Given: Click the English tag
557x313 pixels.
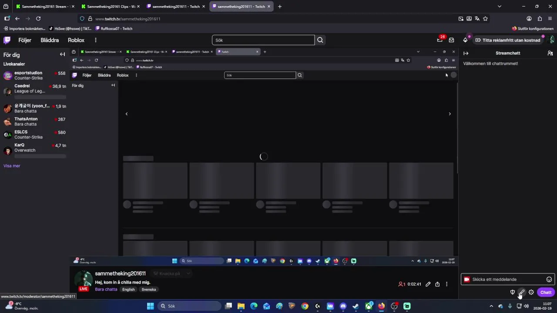Looking at the screenshot, I should pyautogui.click(x=128, y=290).
